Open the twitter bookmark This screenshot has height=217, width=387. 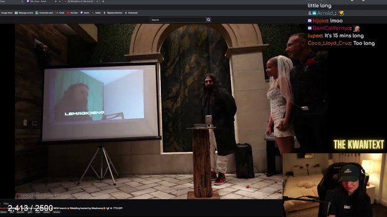(x=96, y=13)
